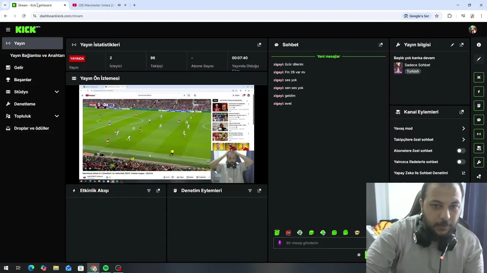
Task: Open the profile avatar menu
Action: click(x=473, y=30)
